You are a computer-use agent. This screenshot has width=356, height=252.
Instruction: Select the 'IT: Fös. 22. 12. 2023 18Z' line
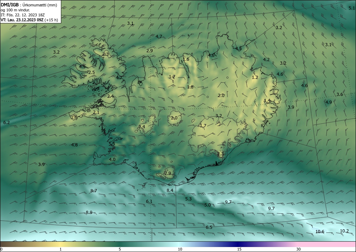click(x=23, y=15)
